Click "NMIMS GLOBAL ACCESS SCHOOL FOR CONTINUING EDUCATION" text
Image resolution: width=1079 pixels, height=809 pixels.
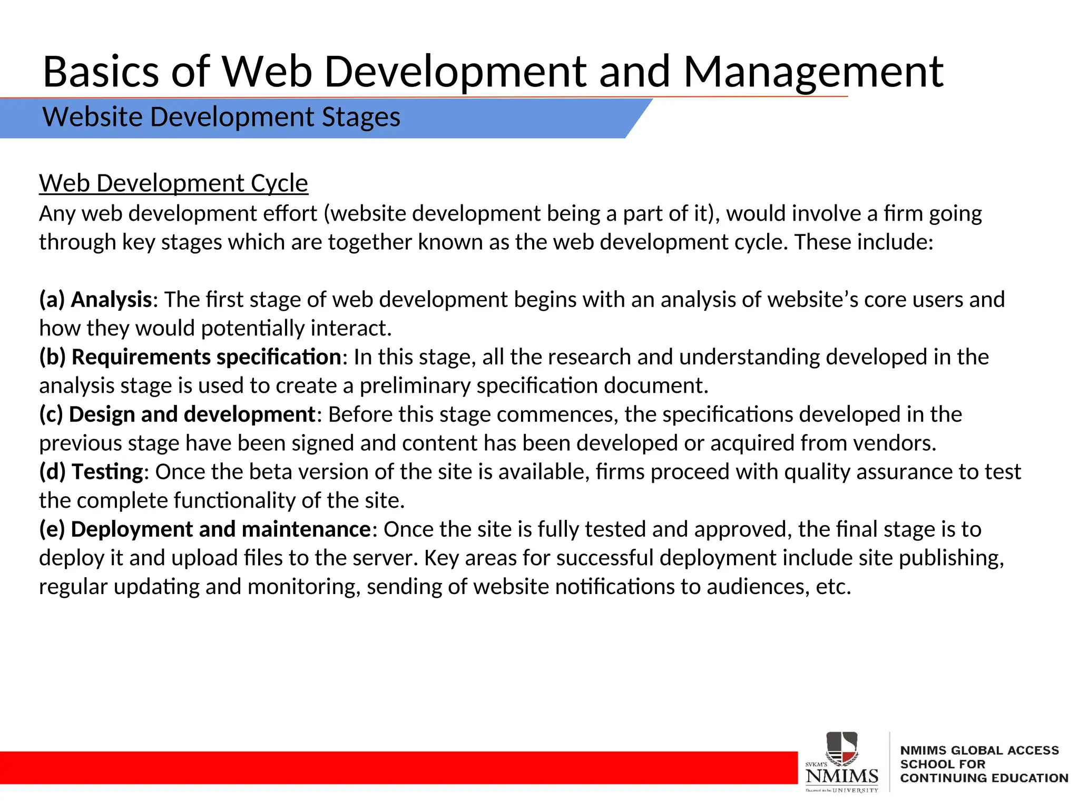pos(984,764)
